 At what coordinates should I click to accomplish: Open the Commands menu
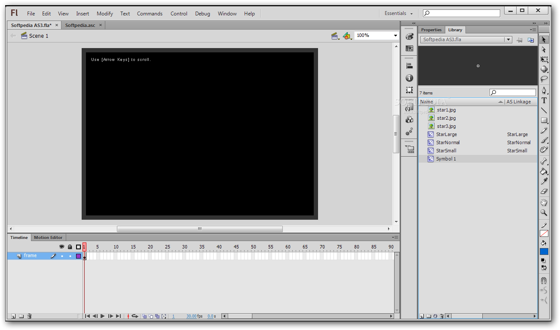coord(150,13)
